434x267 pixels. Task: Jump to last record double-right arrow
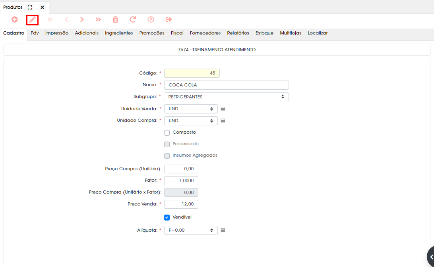tap(98, 19)
